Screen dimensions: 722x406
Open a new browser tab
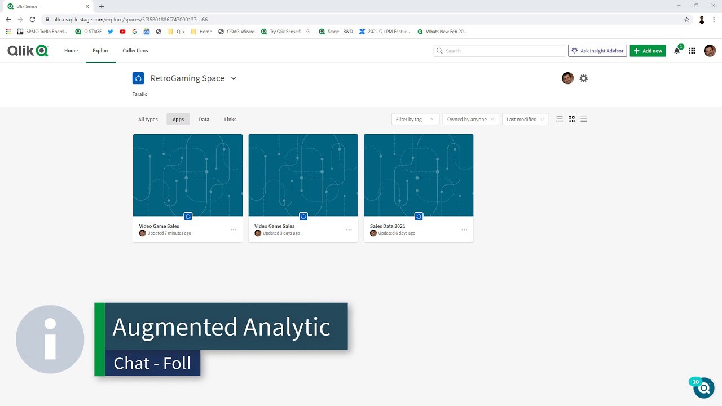pos(102,6)
